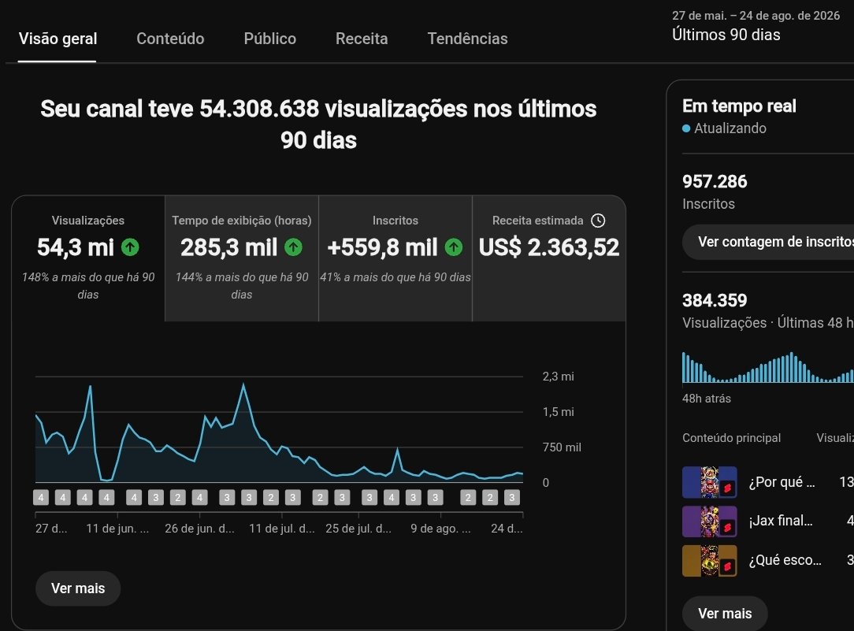Click the 285,3 mil watch time value

coord(228,247)
